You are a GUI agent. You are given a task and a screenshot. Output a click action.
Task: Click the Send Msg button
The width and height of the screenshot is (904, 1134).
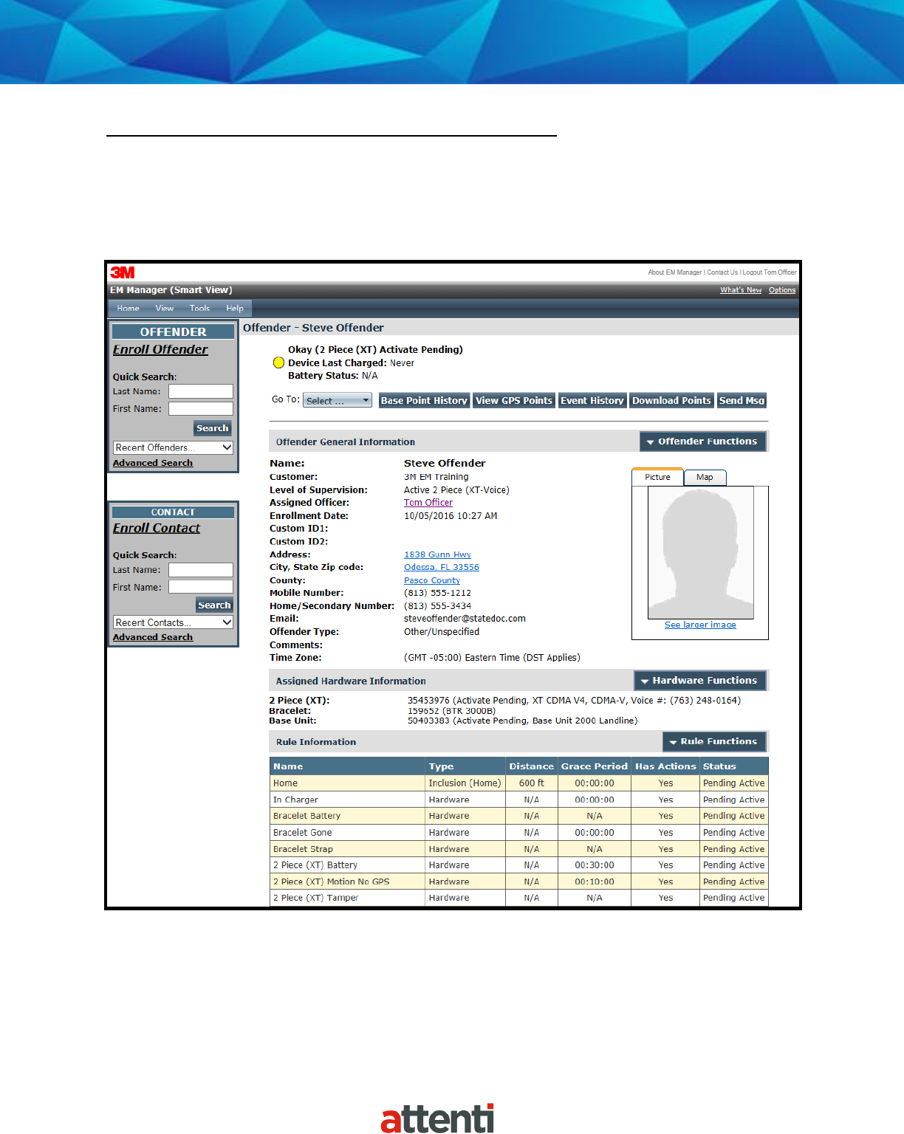(742, 401)
